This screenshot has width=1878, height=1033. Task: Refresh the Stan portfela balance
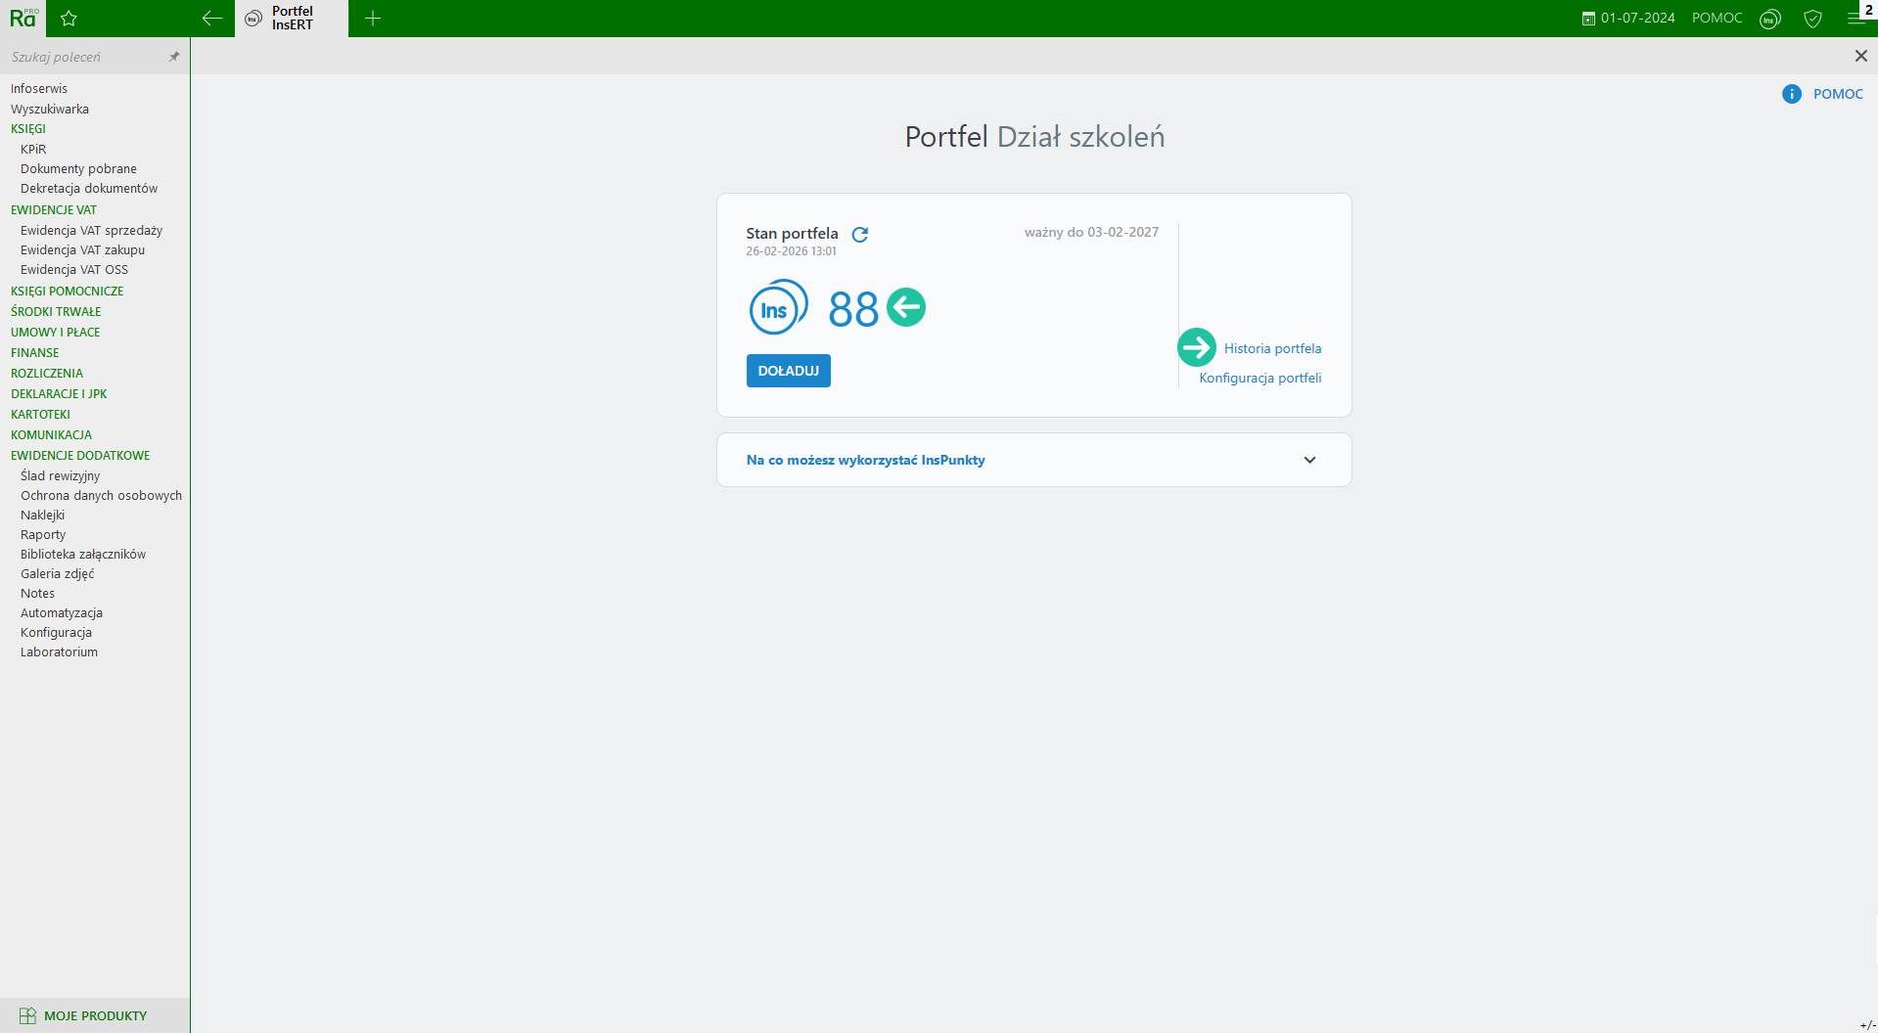(x=860, y=235)
